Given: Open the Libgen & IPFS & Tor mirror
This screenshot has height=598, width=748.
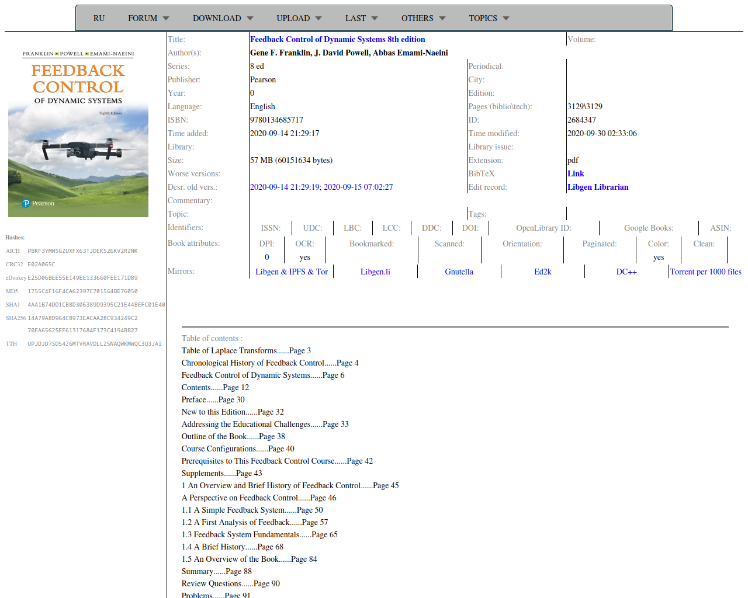Looking at the screenshot, I should click(x=291, y=272).
